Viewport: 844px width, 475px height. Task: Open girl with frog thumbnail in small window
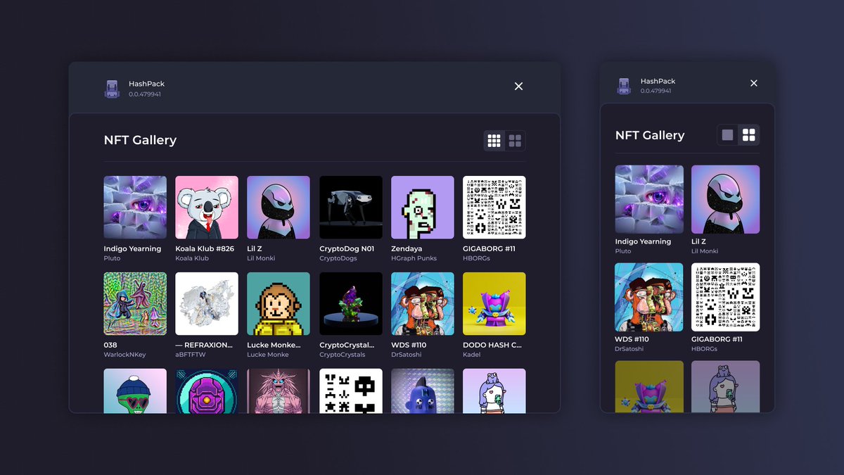(725, 386)
